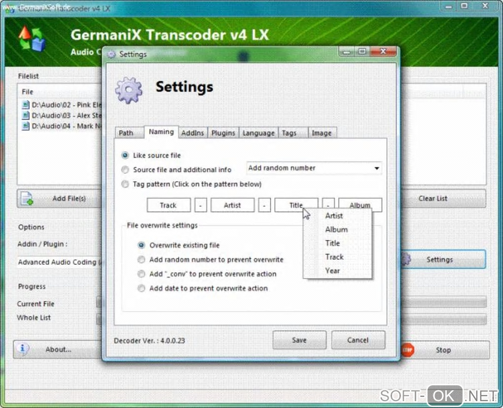Click the Title pattern box
Image resolution: width=503 pixels, height=408 pixels.
point(296,205)
